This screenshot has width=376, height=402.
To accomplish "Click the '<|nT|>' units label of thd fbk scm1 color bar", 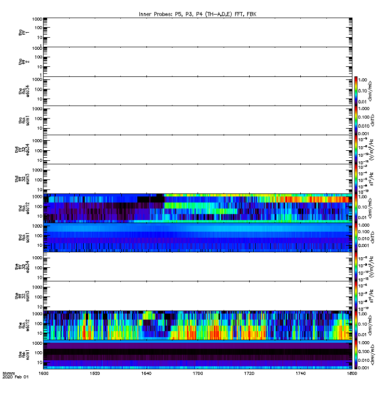I will (372, 237).
